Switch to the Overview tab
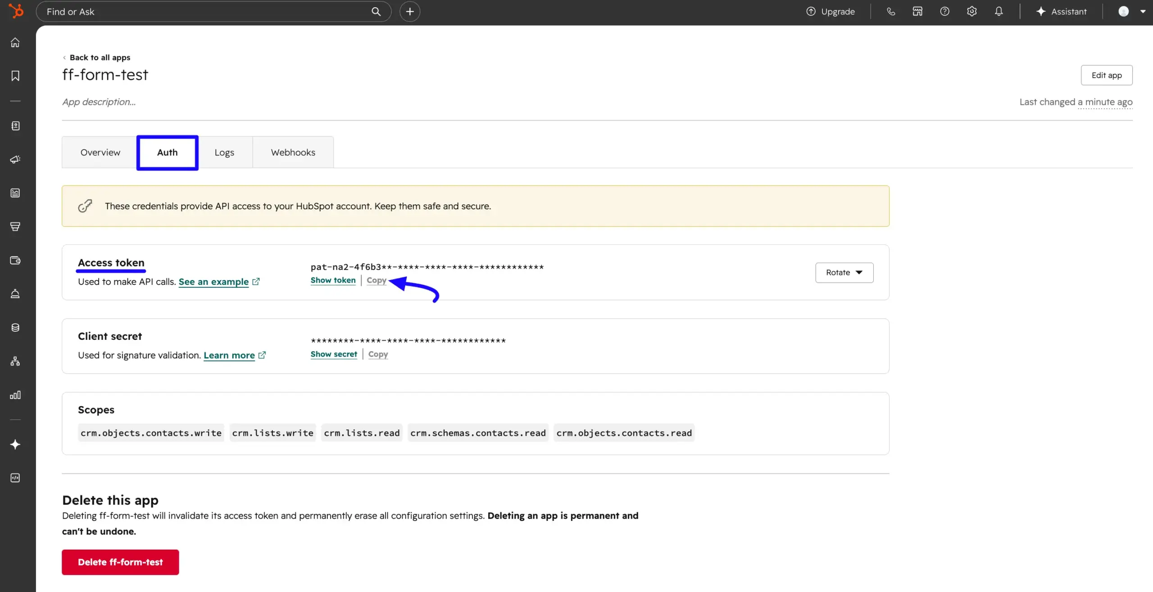Screen dimensions: 1153x592 pyautogui.click(x=100, y=152)
